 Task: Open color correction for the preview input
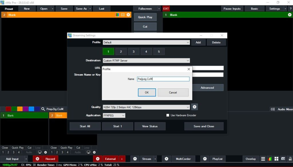[117, 15]
